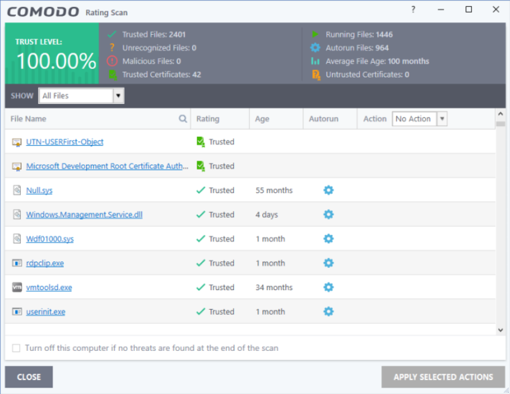
Task: Click the scrollbar down arrow
Action: pyautogui.click(x=500, y=330)
